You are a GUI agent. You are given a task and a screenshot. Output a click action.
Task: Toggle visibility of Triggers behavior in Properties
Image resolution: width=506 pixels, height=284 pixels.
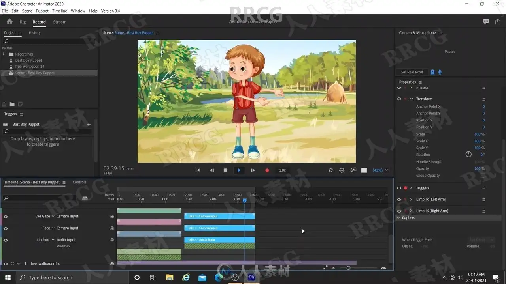point(399,188)
